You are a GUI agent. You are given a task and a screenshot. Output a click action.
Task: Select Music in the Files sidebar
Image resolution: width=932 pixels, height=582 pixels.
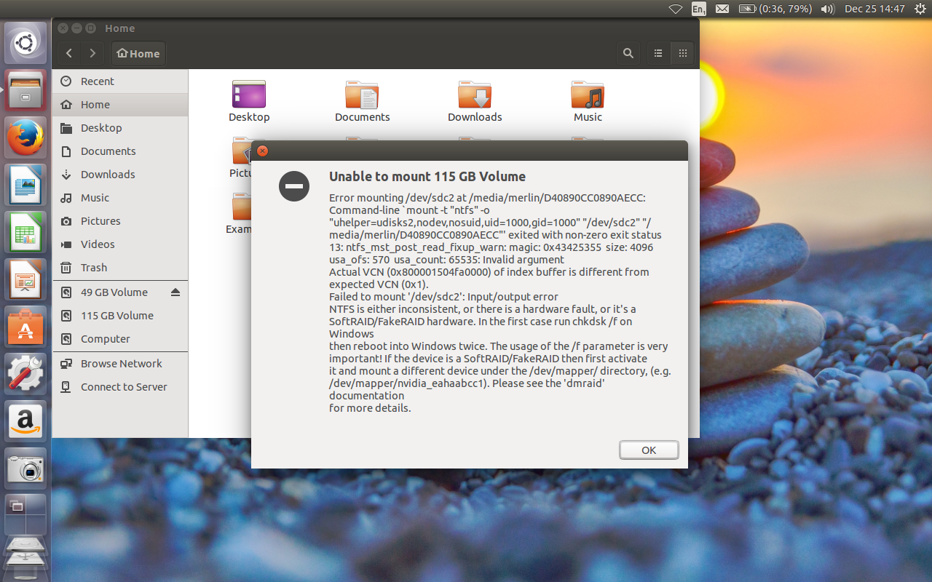click(120, 198)
